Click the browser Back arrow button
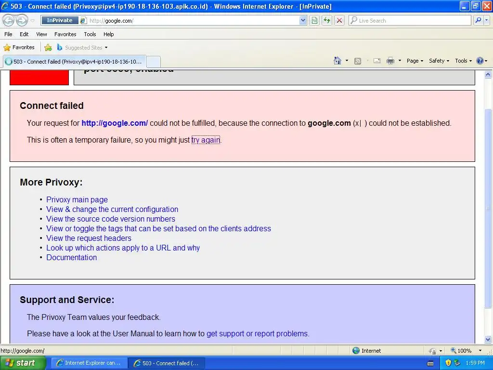The image size is (493, 370). coord(9,20)
